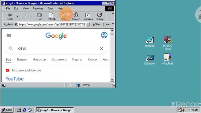201x113 pixels.
Task: Click the Google logo
Action: [x=56, y=36]
